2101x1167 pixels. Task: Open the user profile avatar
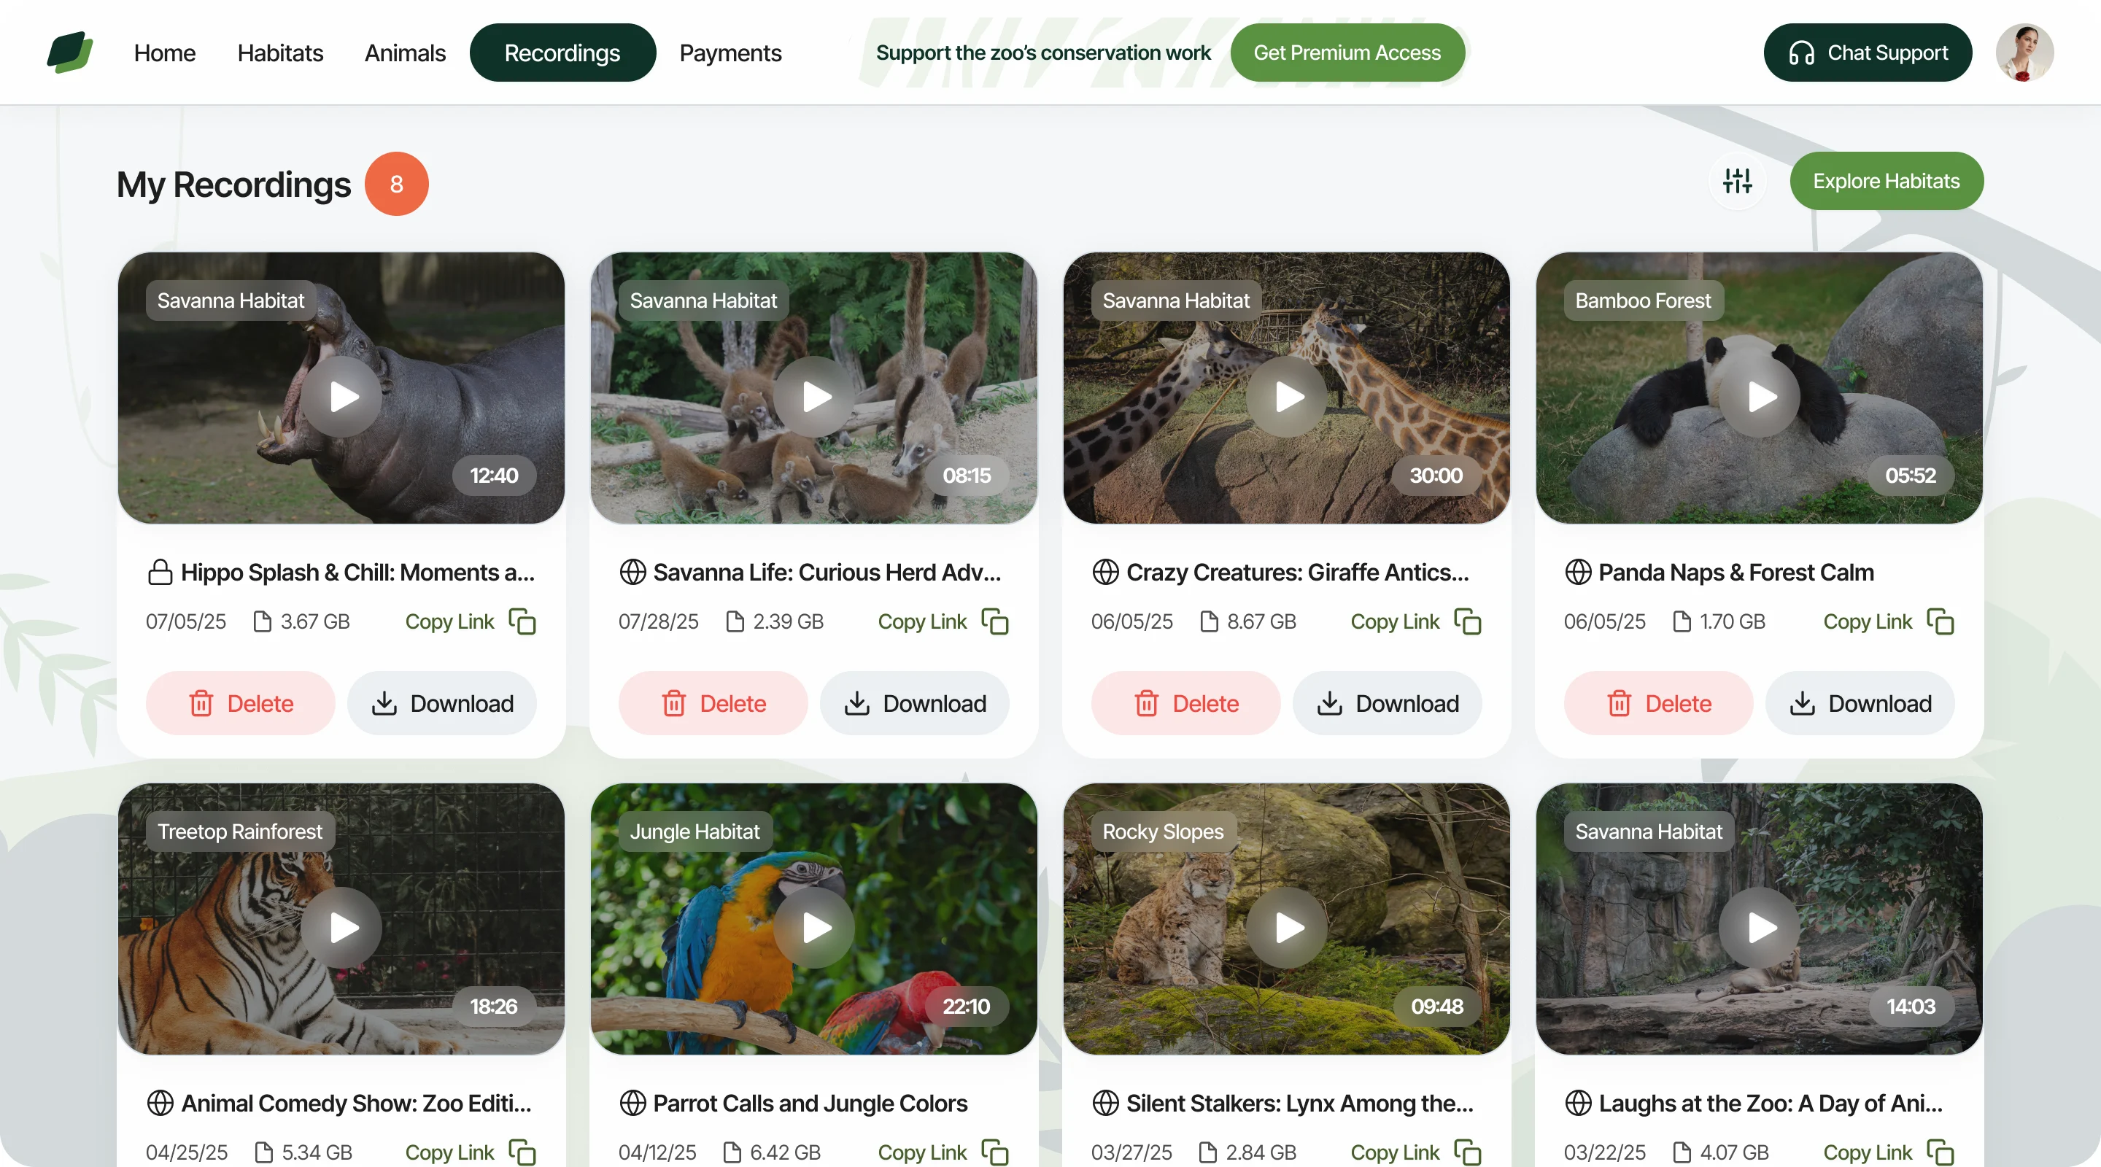point(2024,53)
